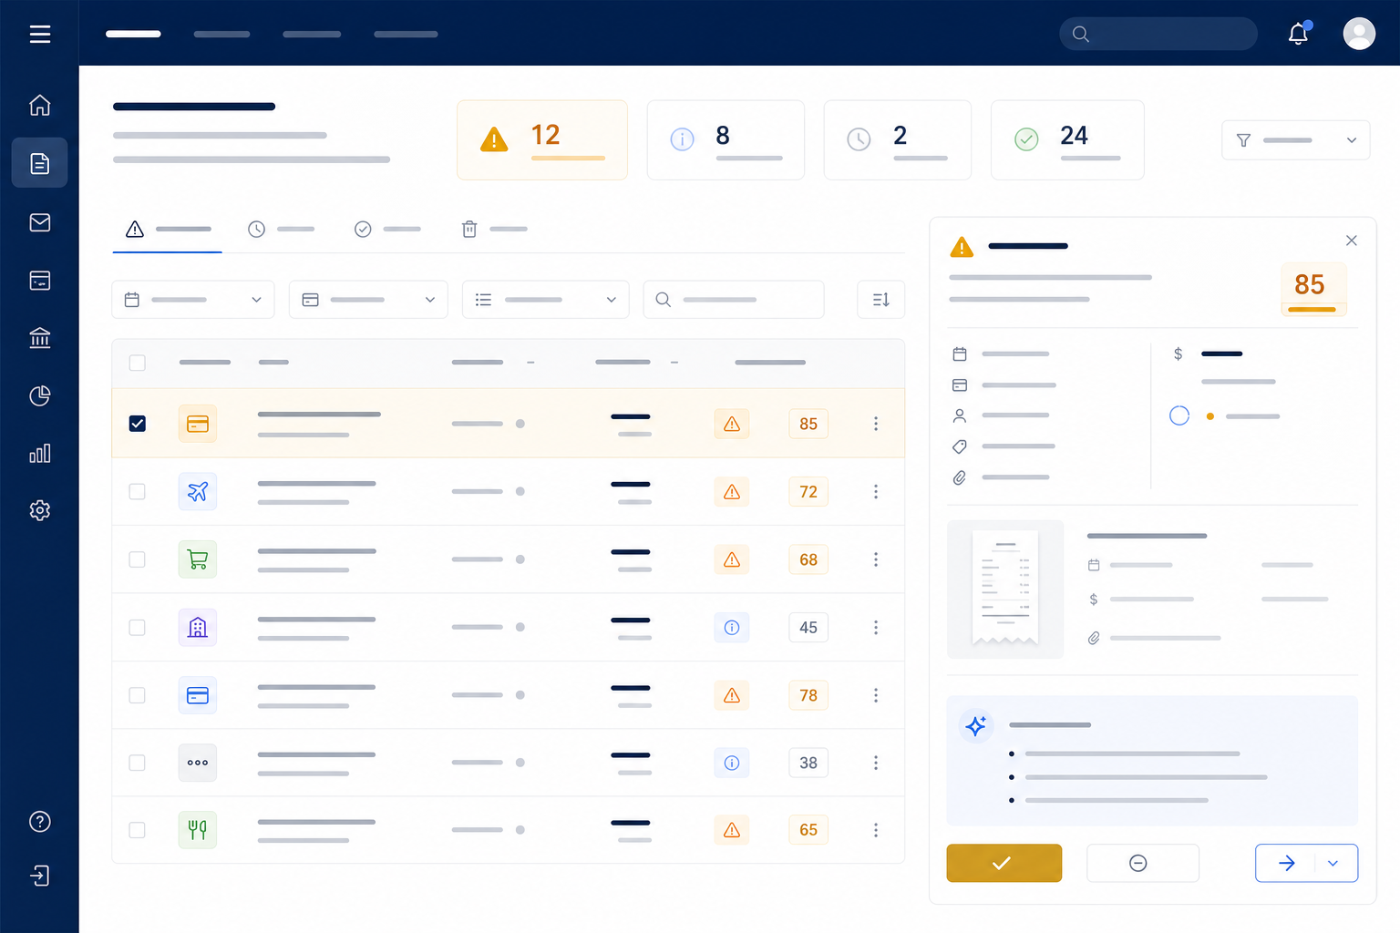Viewport: 1400px width, 933px height.
Task: Open the mail sidebar icon
Action: coord(39,222)
